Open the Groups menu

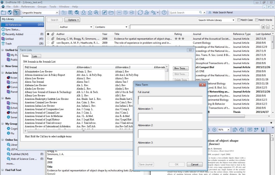point(42,6)
